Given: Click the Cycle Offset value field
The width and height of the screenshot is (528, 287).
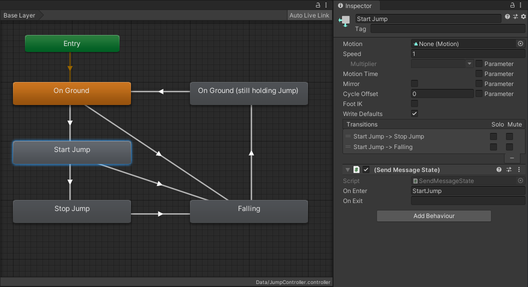Looking at the screenshot, I should [x=442, y=93].
